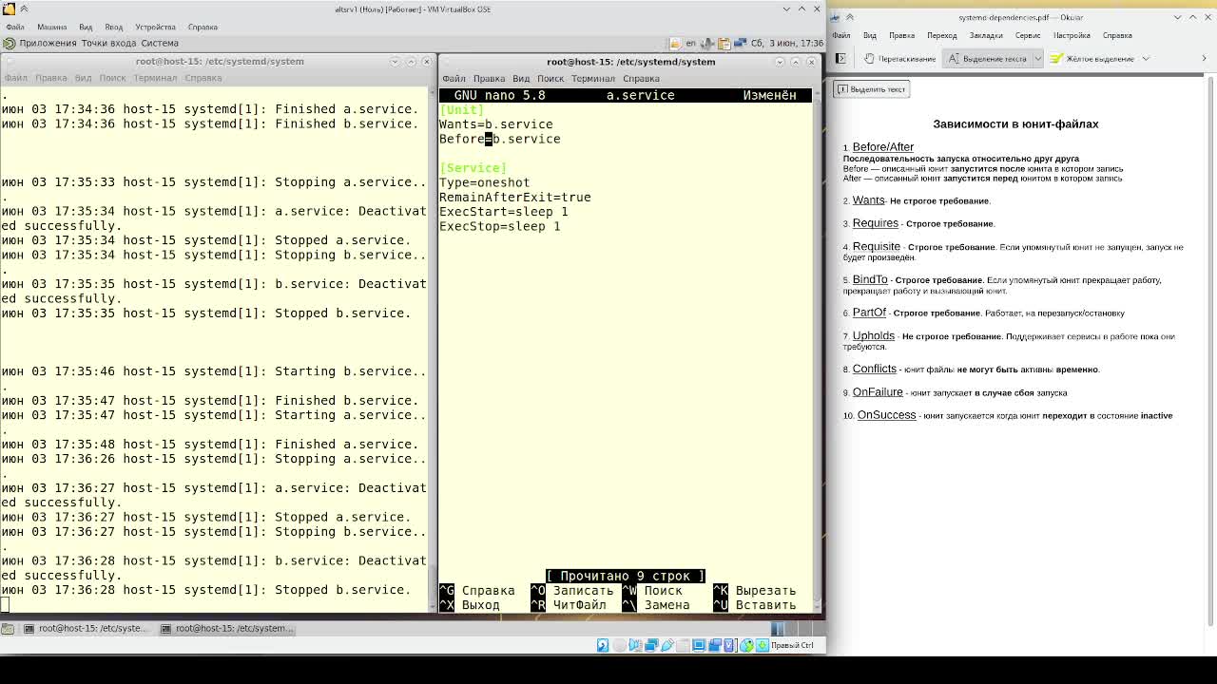Viewport: 1217px width, 684px height.
Task: Click the VirtualBox display status icon
Action: pos(699,645)
